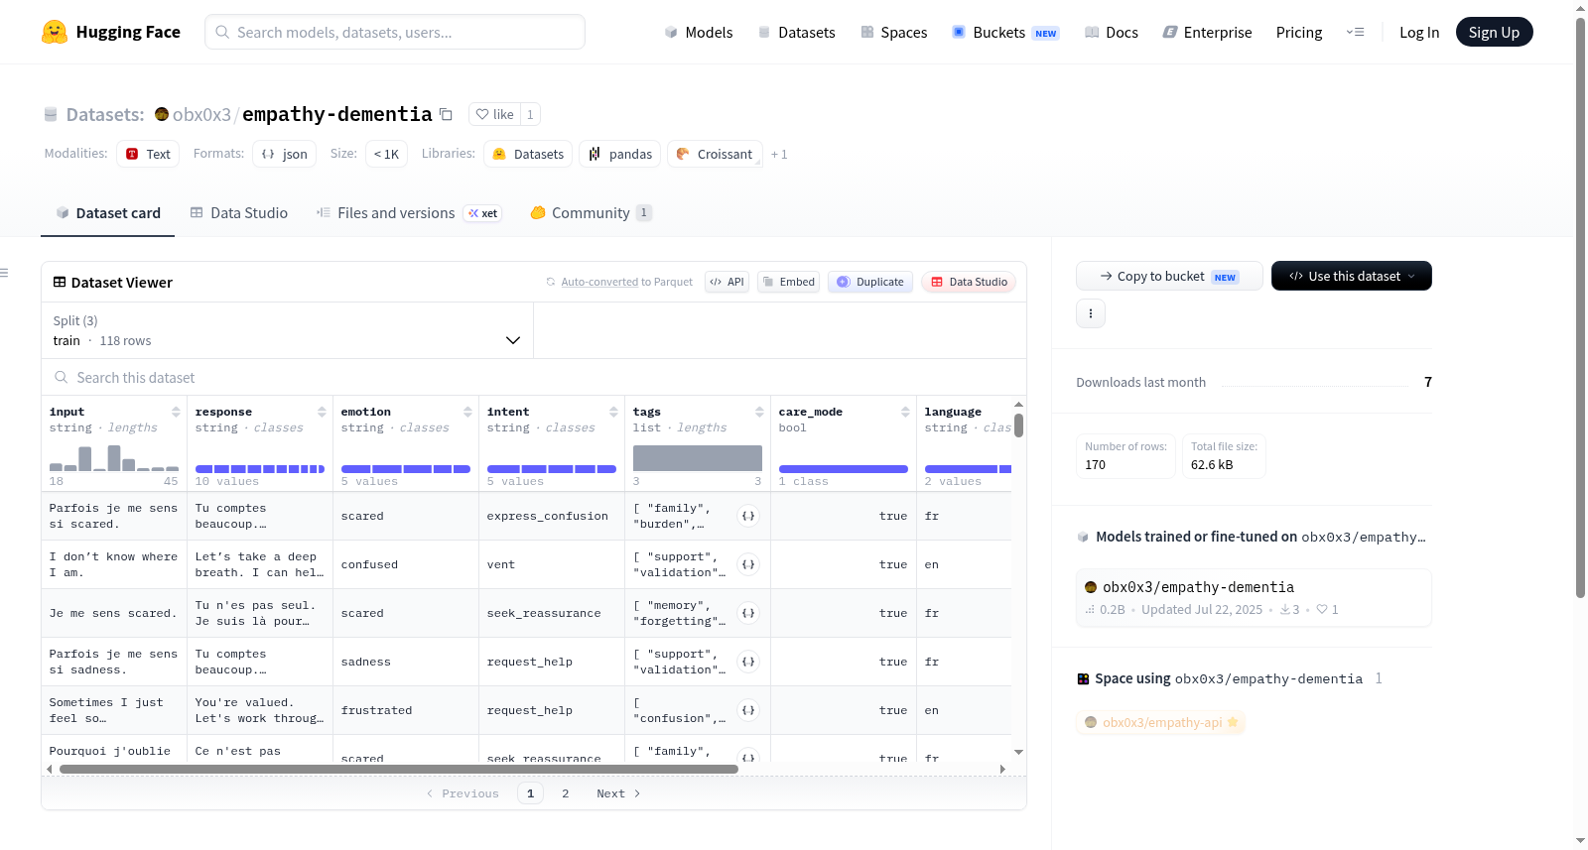Like the empathy-dementia dataset
This screenshot has width=1588, height=850.
495,114
